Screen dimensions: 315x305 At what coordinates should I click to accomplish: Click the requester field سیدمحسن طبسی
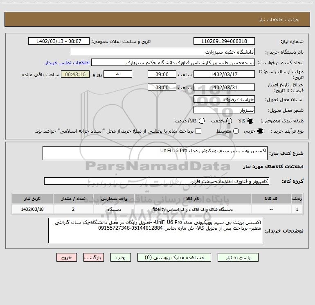(173, 62)
